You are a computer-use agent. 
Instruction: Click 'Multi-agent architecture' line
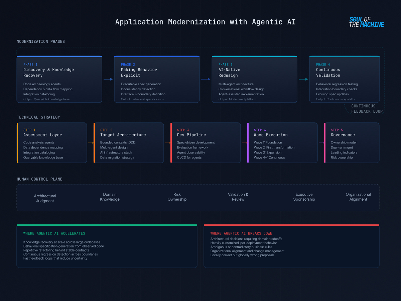(x=236, y=84)
